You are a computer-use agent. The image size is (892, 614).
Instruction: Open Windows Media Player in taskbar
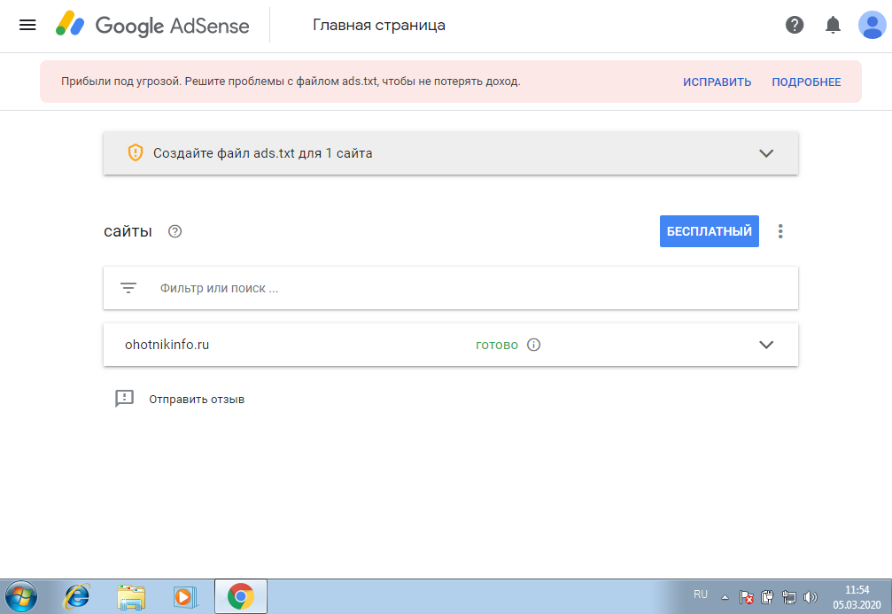(x=184, y=597)
